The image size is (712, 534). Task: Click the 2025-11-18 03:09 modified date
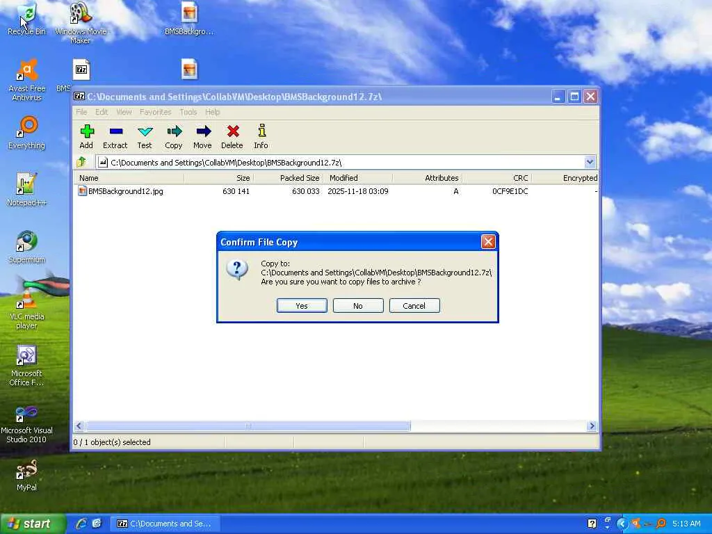click(358, 191)
